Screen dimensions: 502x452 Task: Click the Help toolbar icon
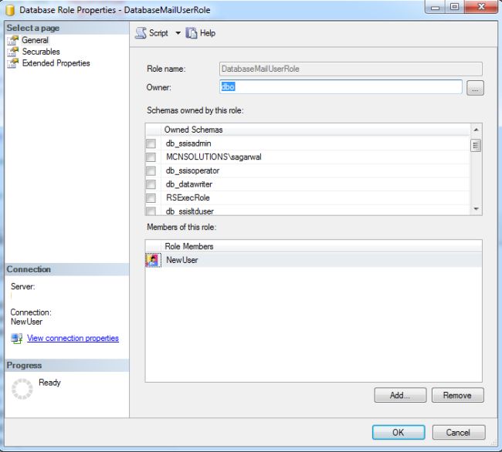pyautogui.click(x=191, y=33)
